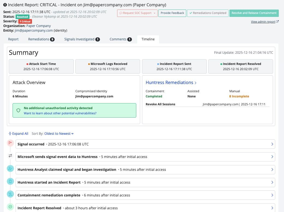Follow the learn about other potential vulnerabilities link
284x212 pixels.
click(x=60, y=113)
